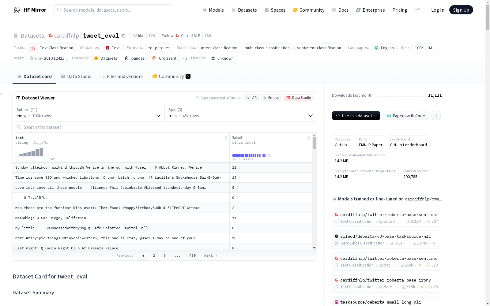The height and width of the screenshot is (306, 490).
Task: Click the datasets icon beside 'Datasets:' heading
Action: point(16,35)
